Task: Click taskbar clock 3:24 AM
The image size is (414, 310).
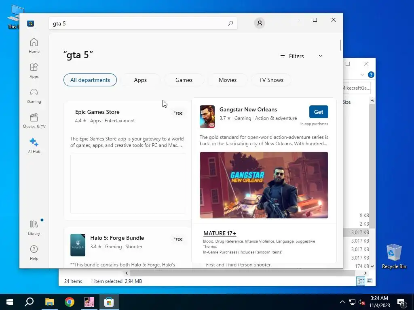Action: click(379, 298)
